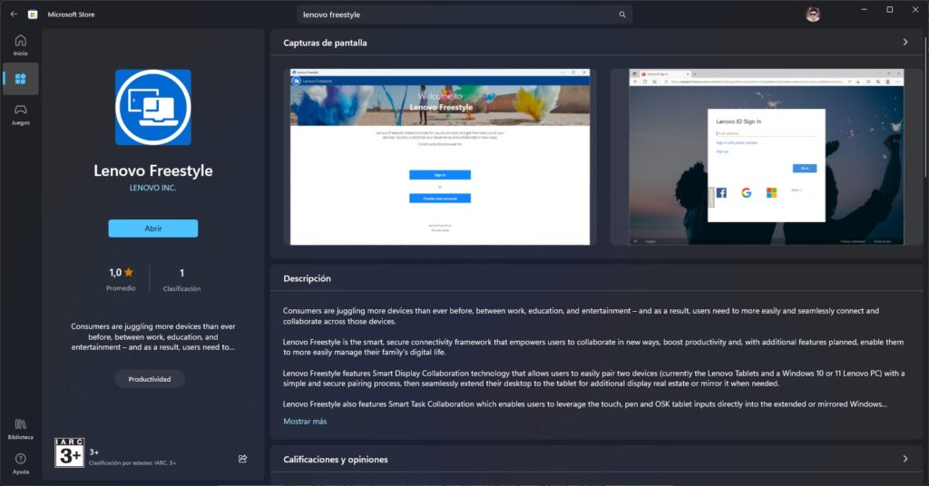Click the share icon near age rating
Viewport: 929px width, 486px height.
tap(242, 459)
